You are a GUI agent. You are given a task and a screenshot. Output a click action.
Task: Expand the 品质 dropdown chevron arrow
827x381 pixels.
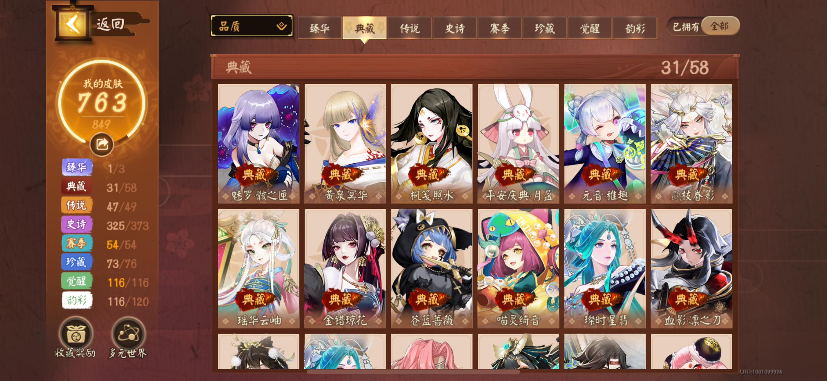tap(282, 26)
